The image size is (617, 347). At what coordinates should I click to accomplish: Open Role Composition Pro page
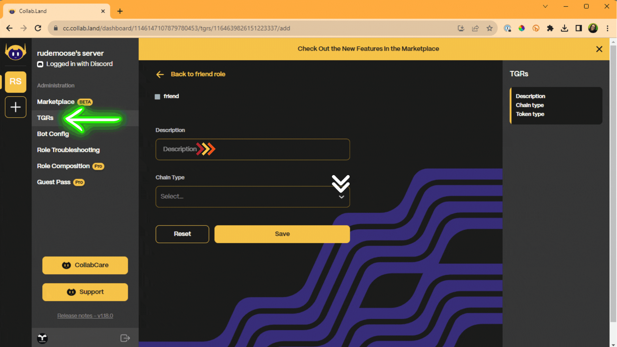[71, 166]
